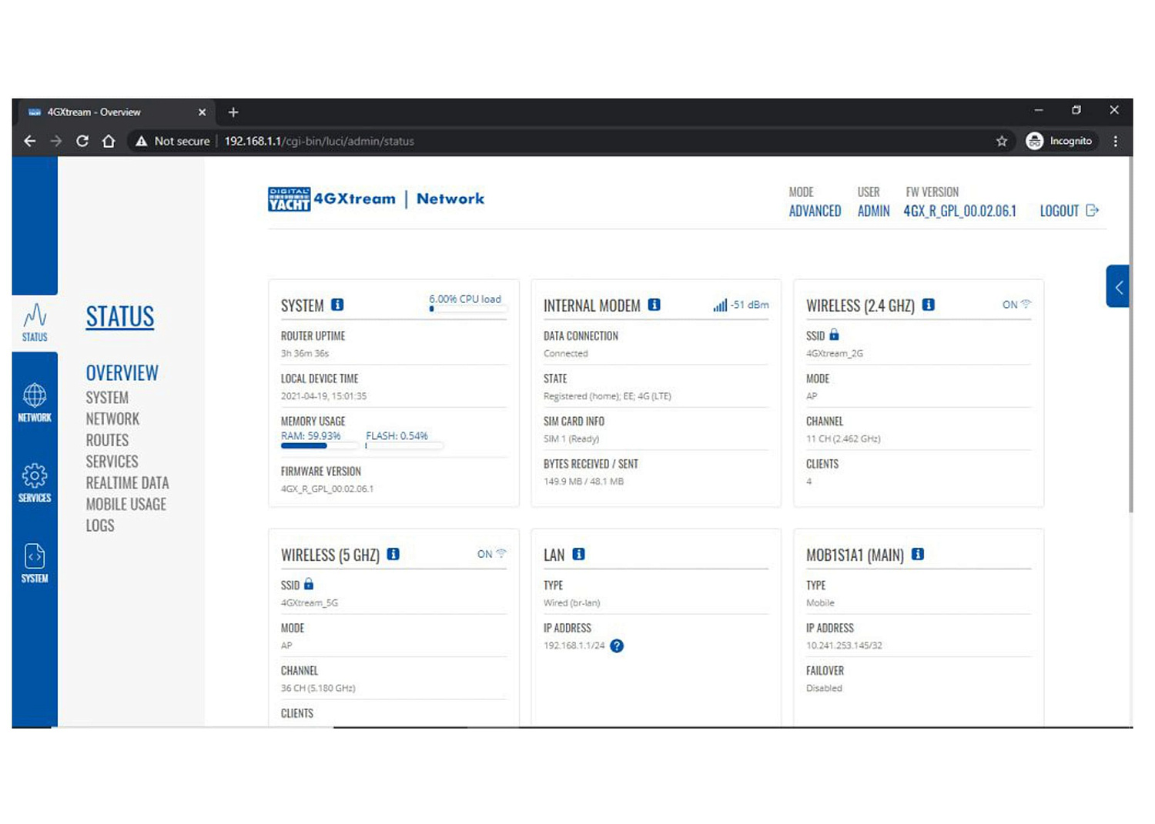Select Realtime Data in Status menu

[x=127, y=483]
